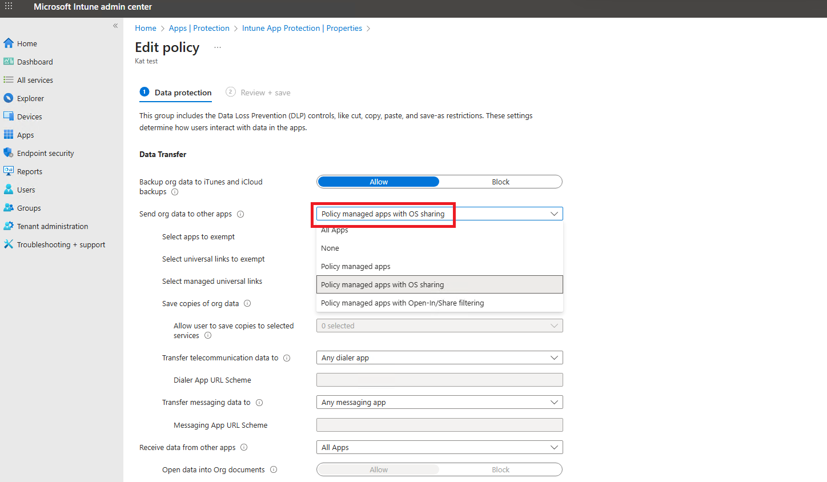
Task: Set iCloud backup toggle to Block
Action: click(x=500, y=182)
